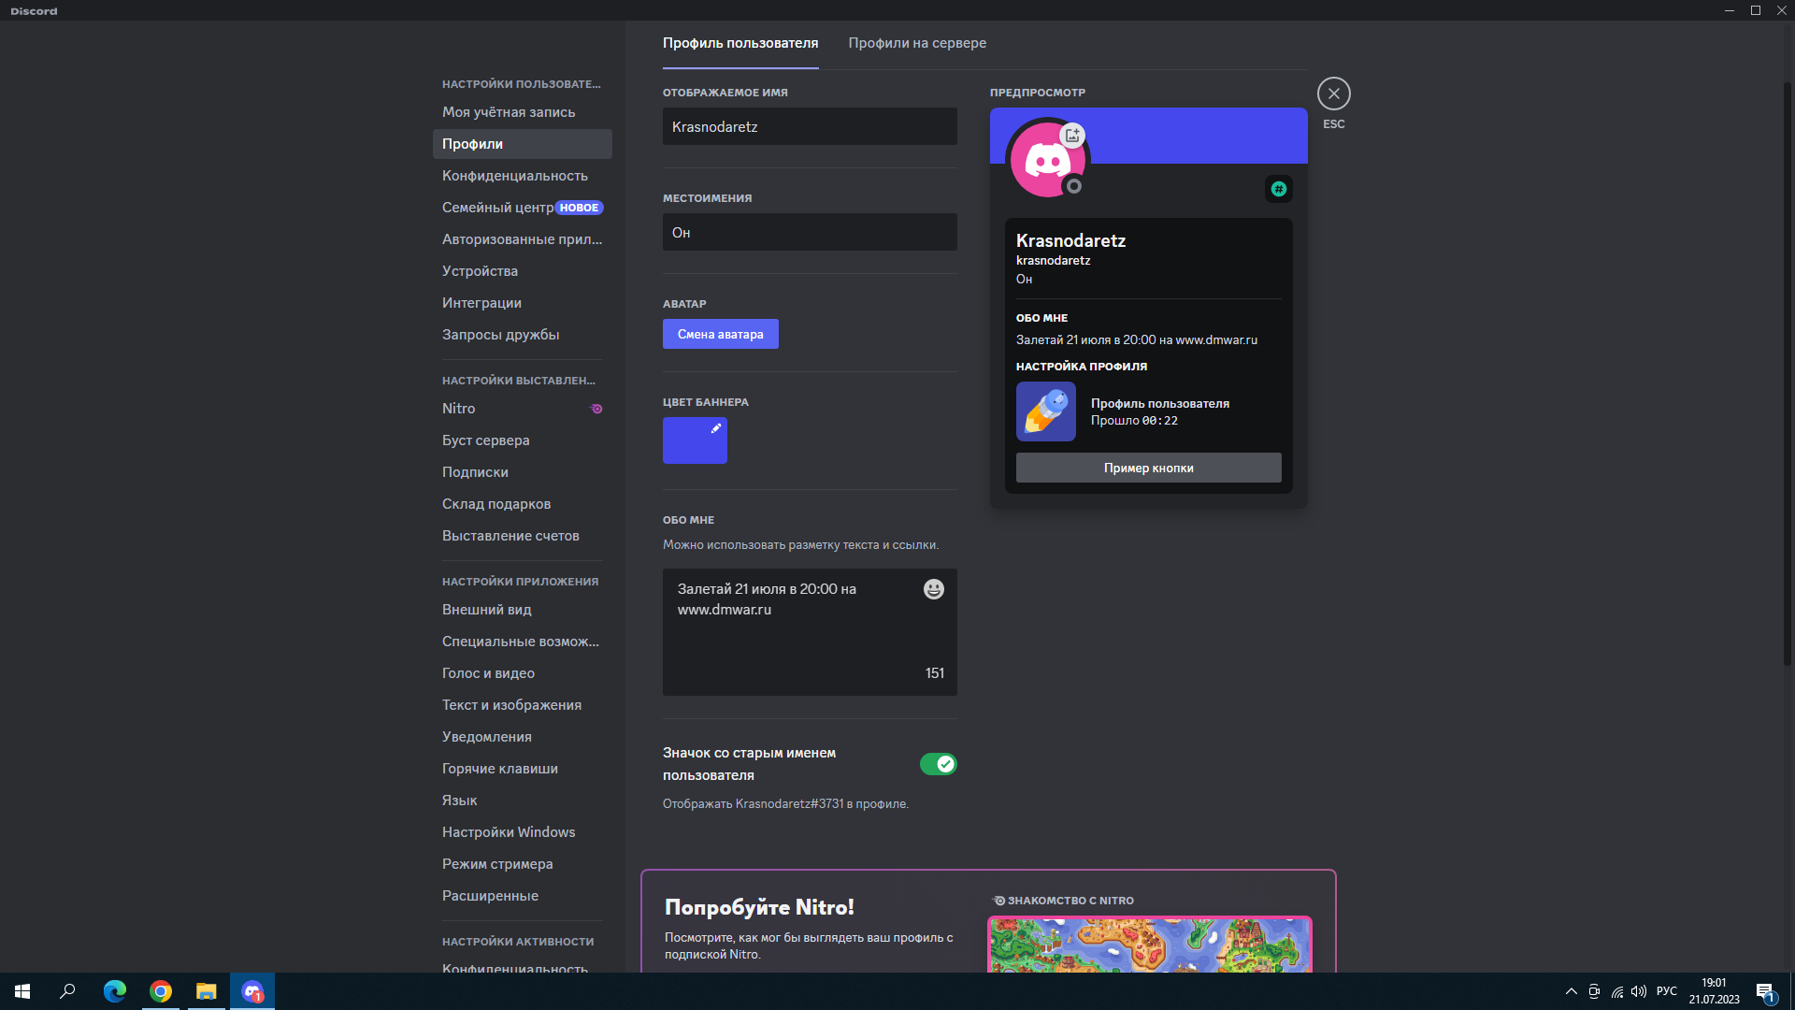The height and width of the screenshot is (1010, 1795).
Task: Click the Местоимения input field
Action: (x=810, y=232)
